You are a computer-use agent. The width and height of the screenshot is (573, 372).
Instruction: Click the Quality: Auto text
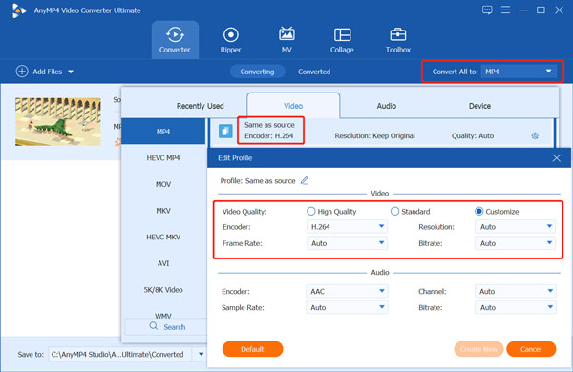(x=472, y=135)
